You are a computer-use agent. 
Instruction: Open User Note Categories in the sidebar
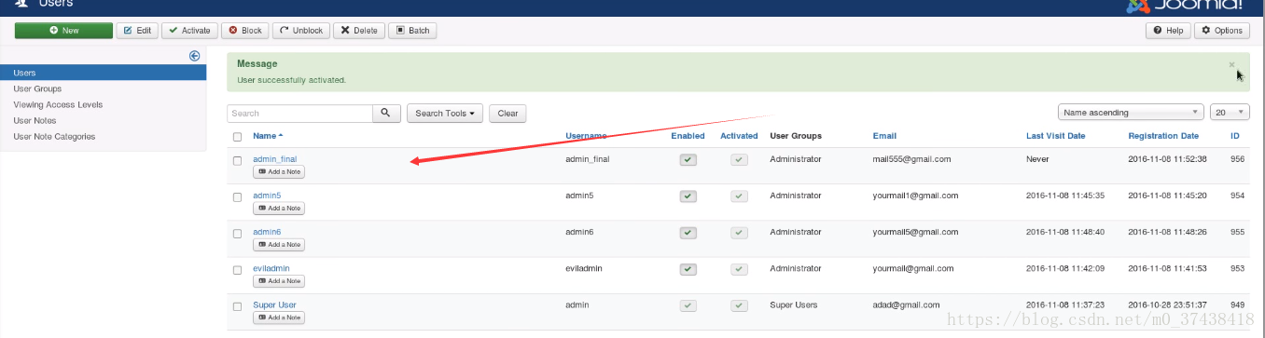54,137
